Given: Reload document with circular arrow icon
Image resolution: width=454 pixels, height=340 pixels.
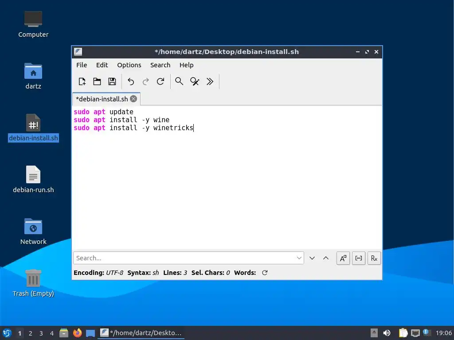Looking at the screenshot, I should coord(160,81).
